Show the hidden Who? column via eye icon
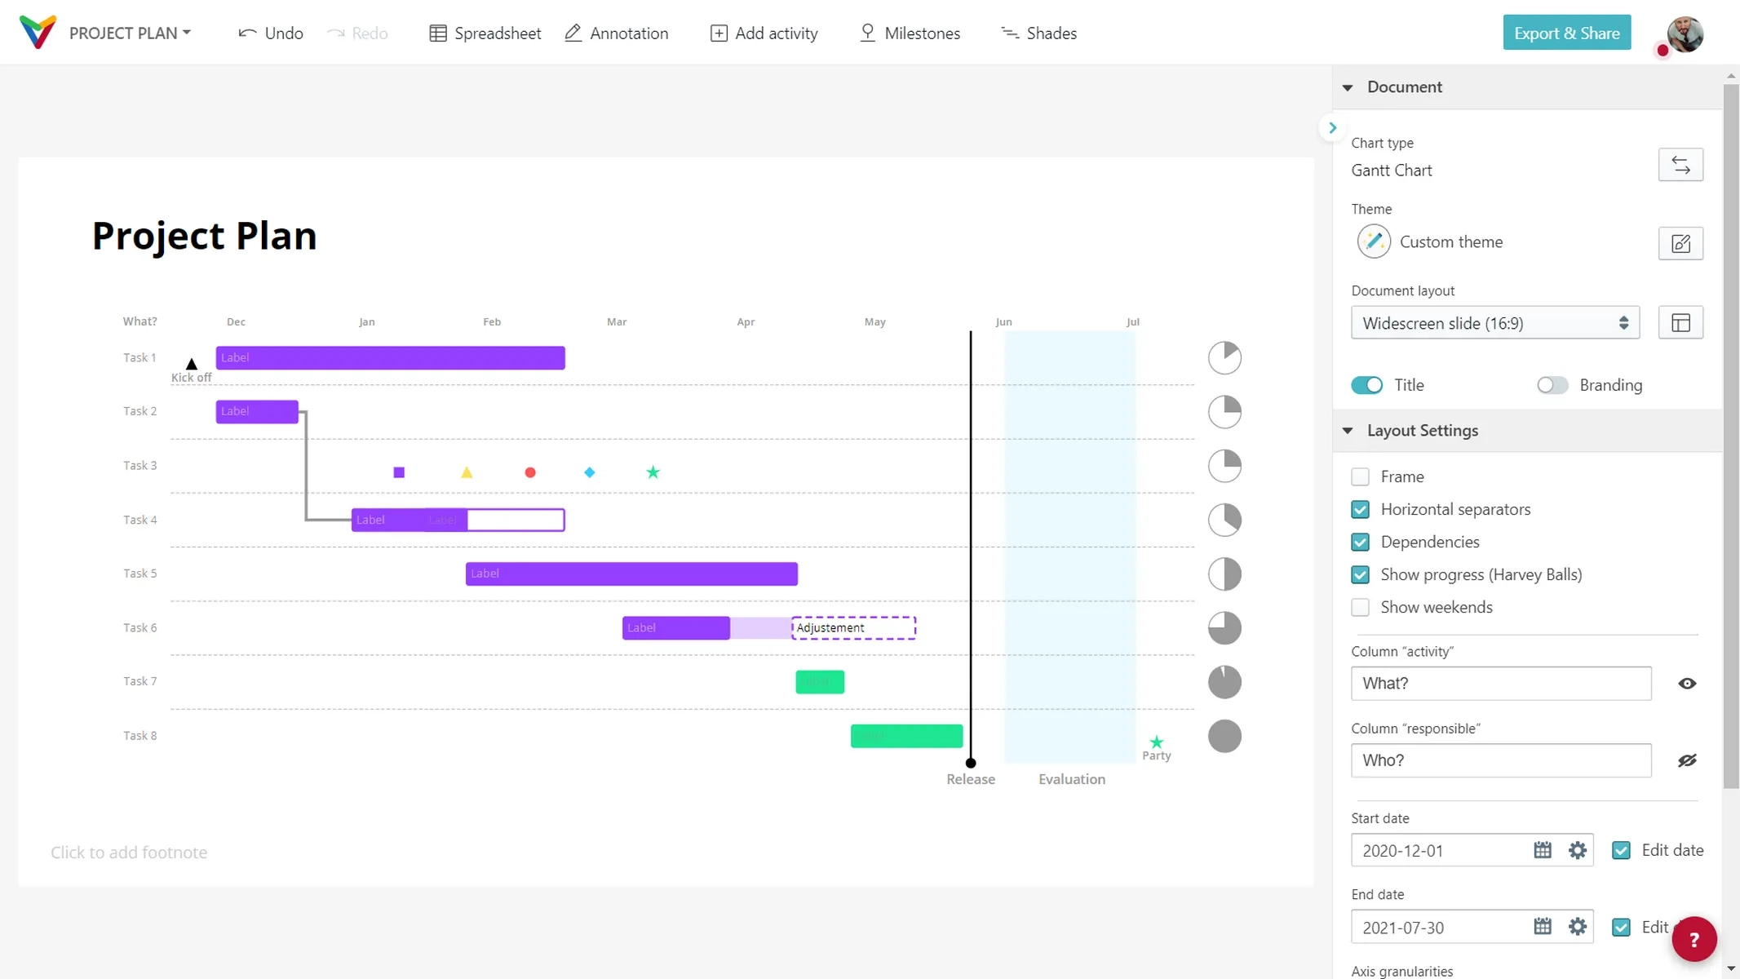 coord(1689,760)
